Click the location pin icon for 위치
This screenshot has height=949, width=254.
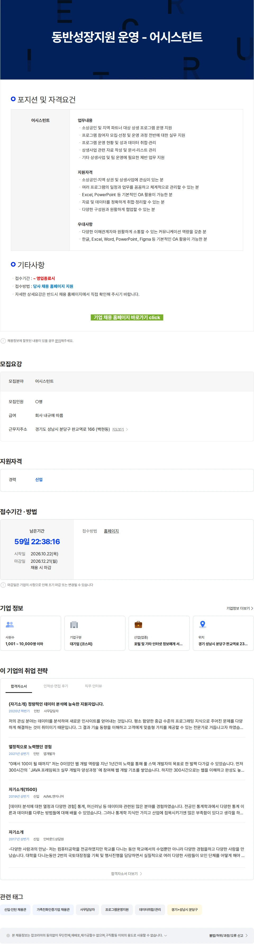[x=202, y=625]
